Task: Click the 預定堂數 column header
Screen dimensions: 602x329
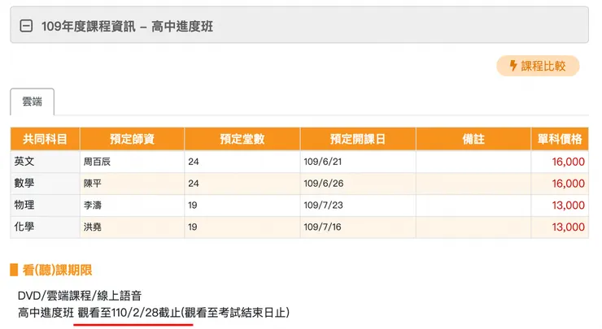Action: 242,139
